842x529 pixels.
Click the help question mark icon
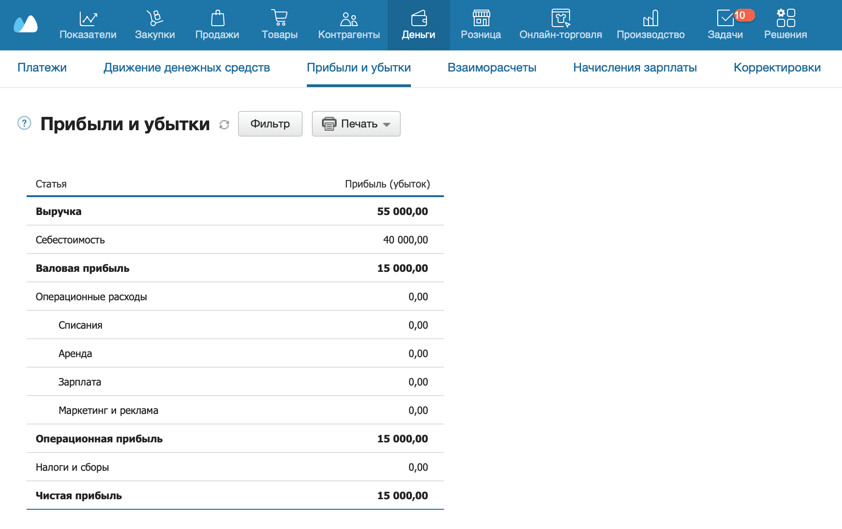[24, 123]
